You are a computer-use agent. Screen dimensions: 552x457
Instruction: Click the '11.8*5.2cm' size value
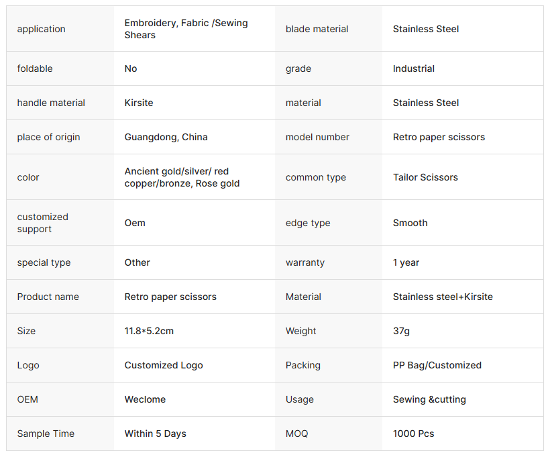tap(149, 331)
